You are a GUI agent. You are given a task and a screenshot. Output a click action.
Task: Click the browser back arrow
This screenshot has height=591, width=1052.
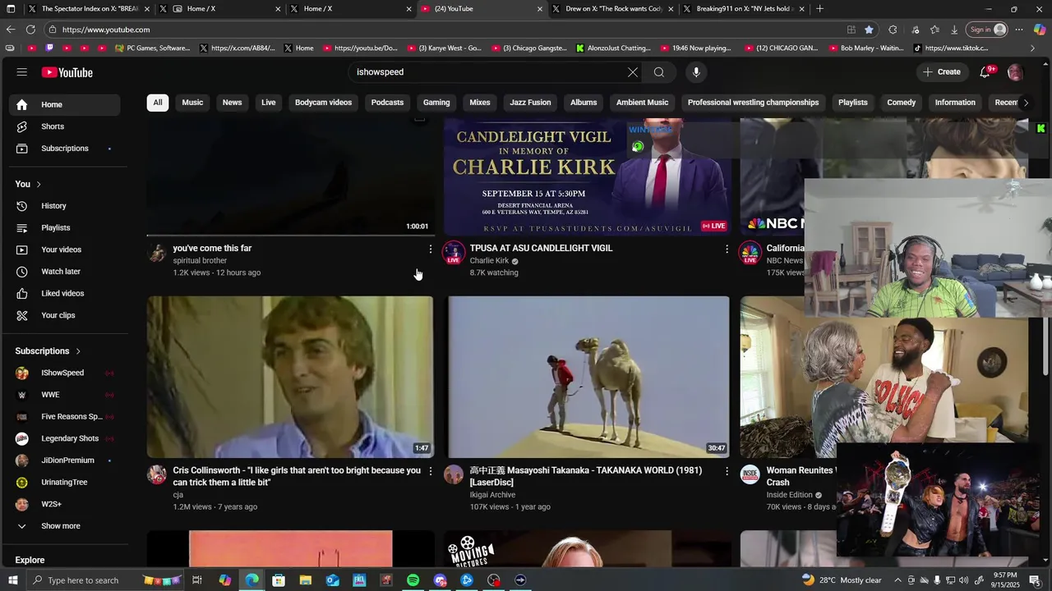tap(11, 30)
